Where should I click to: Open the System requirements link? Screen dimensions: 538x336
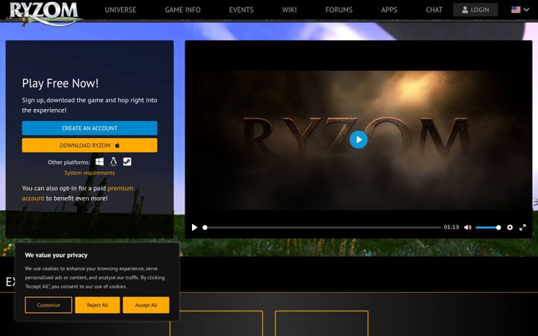coord(90,172)
